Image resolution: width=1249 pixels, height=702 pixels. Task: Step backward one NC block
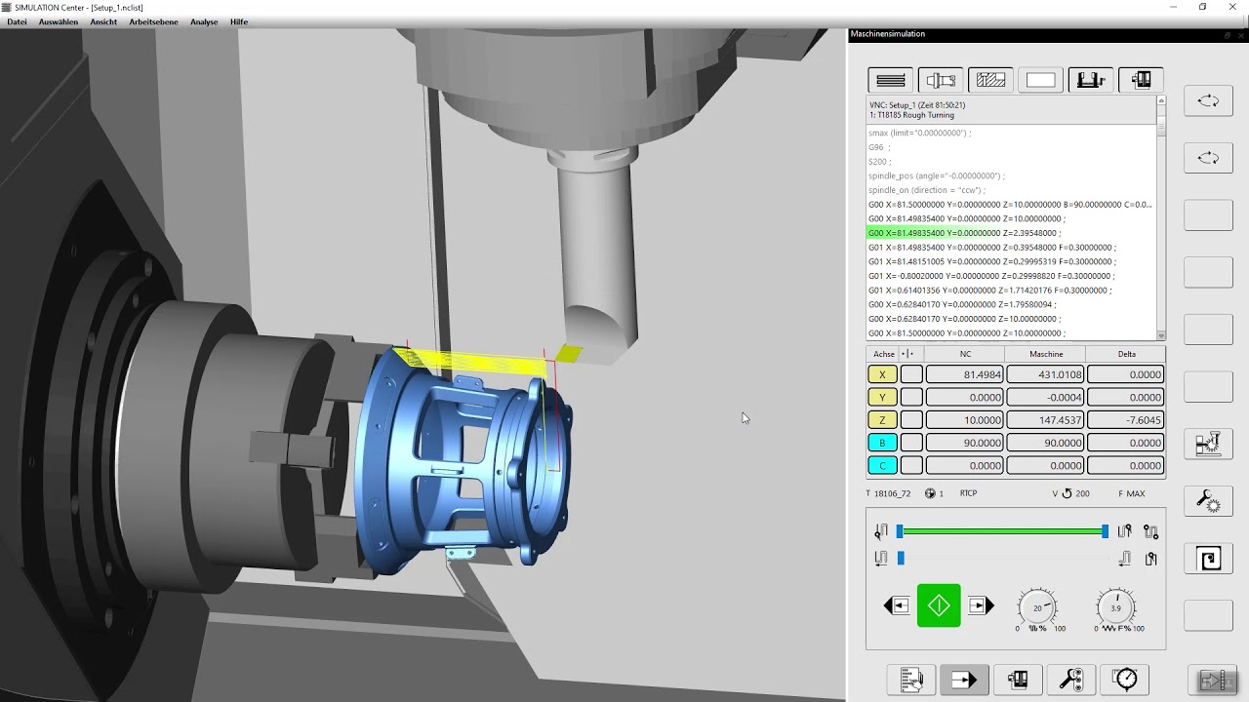coord(896,605)
